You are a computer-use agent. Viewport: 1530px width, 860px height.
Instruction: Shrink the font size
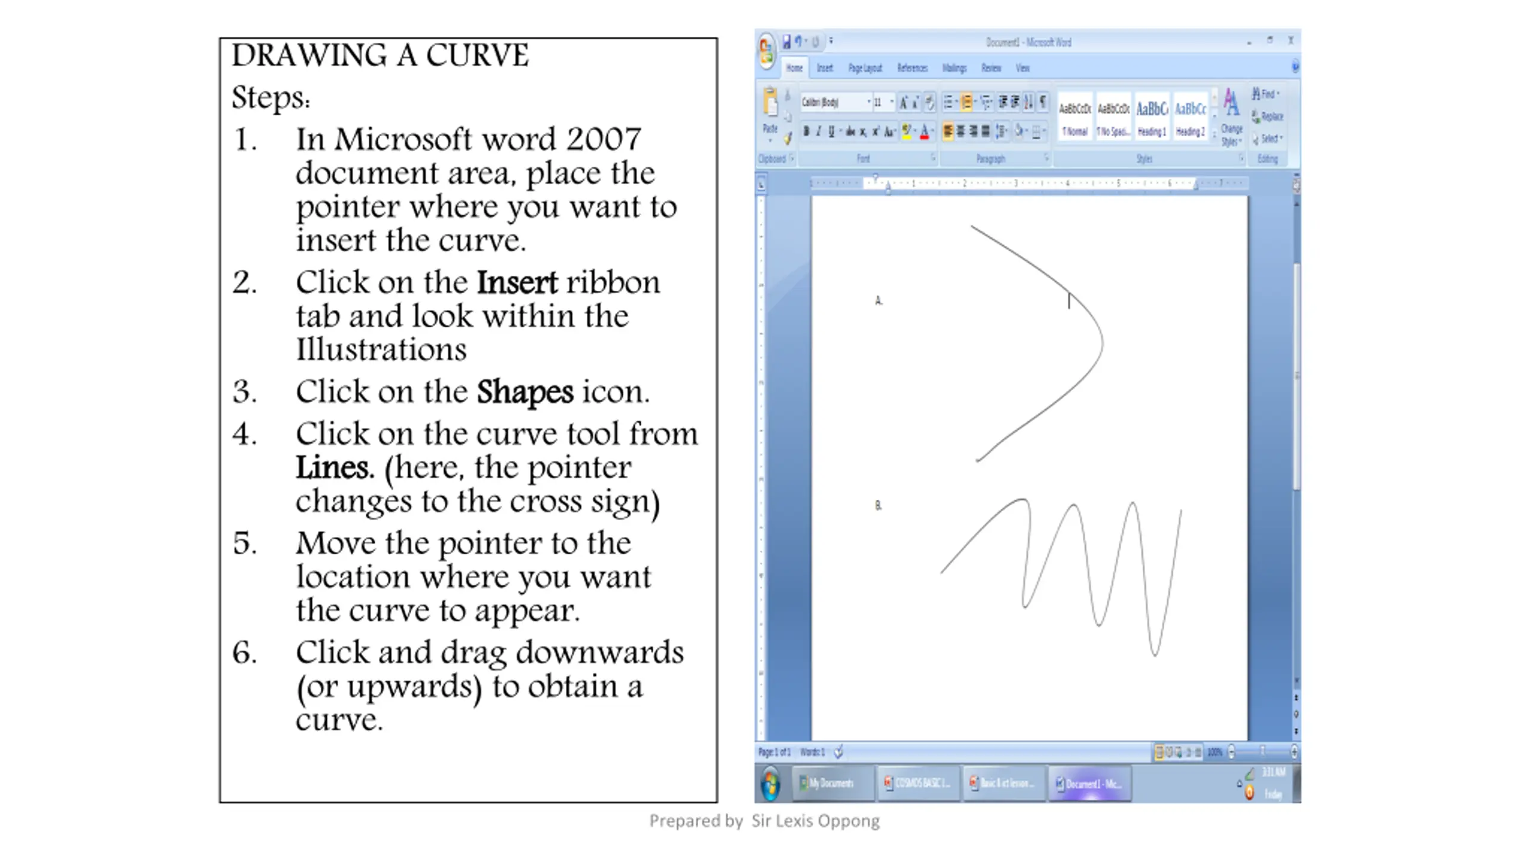[x=916, y=102]
